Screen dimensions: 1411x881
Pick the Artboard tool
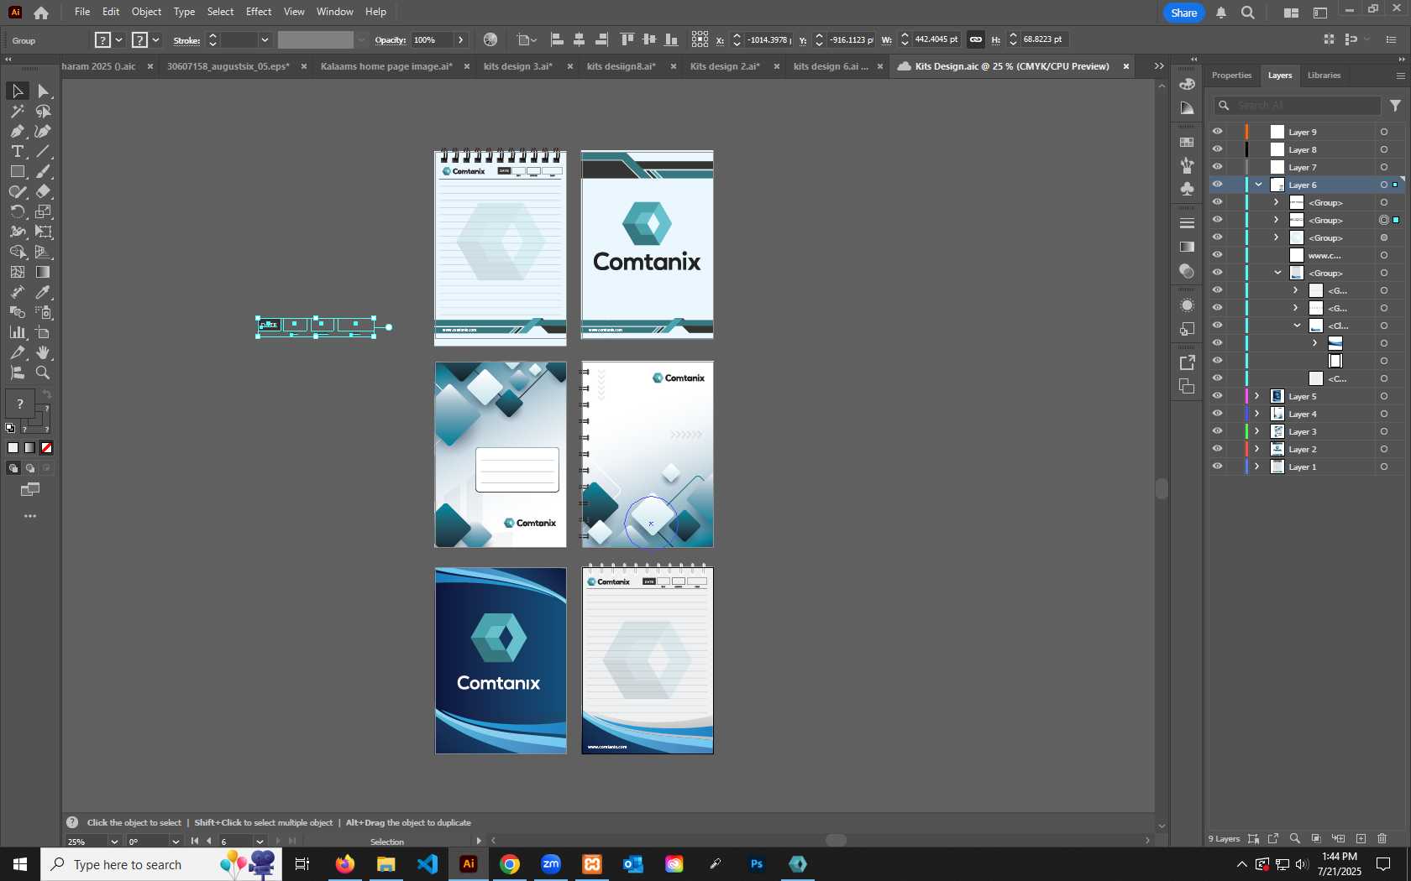pyautogui.click(x=44, y=332)
